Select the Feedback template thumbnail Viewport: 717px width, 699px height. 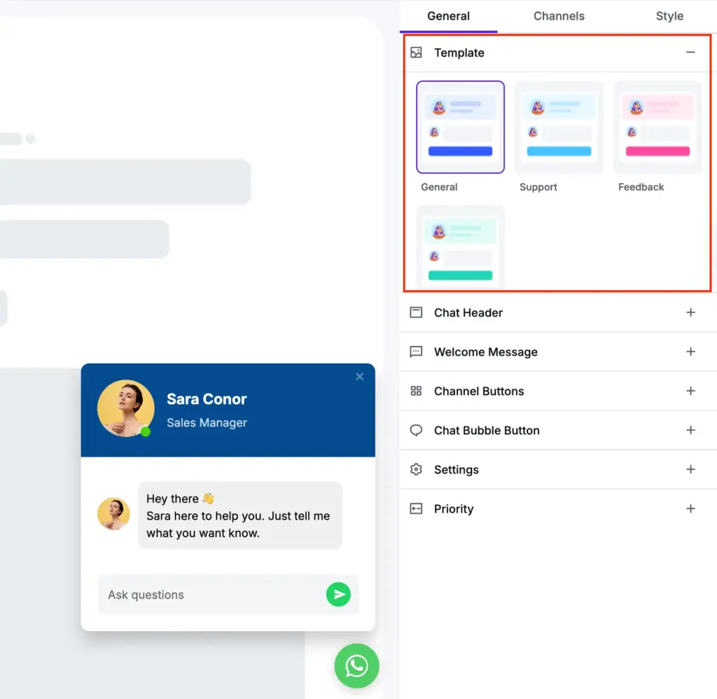coord(657,126)
